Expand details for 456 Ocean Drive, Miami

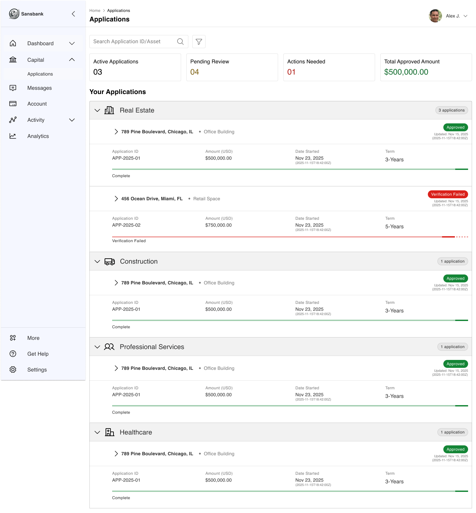(x=116, y=199)
